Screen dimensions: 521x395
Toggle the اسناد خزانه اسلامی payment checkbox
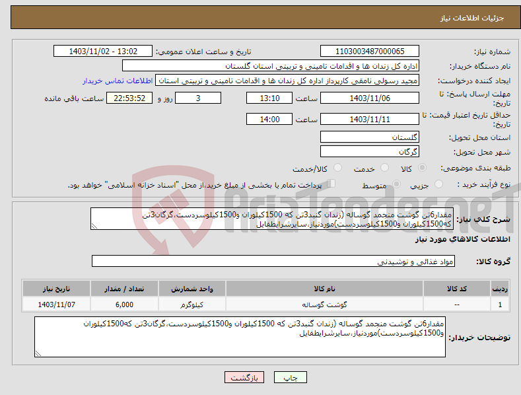tap(331, 184)
